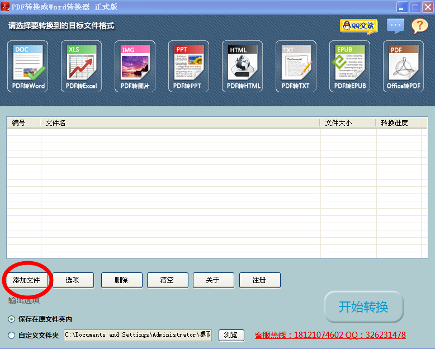This screenshot has height=349, width=435.
Task: Select the PDF转TXT format icon
Action: pyautogui.click(x=296, y=67)
